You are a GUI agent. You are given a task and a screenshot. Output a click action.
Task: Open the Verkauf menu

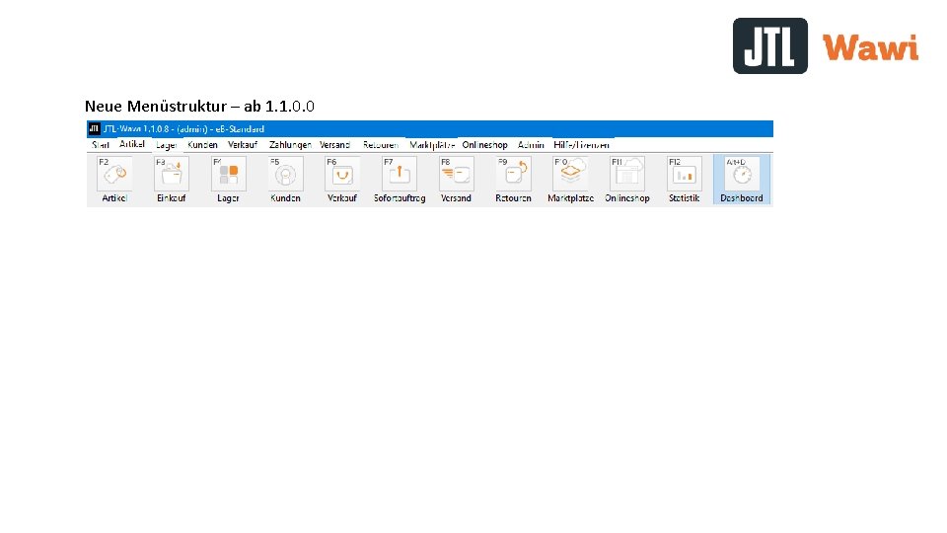(243, 145)
